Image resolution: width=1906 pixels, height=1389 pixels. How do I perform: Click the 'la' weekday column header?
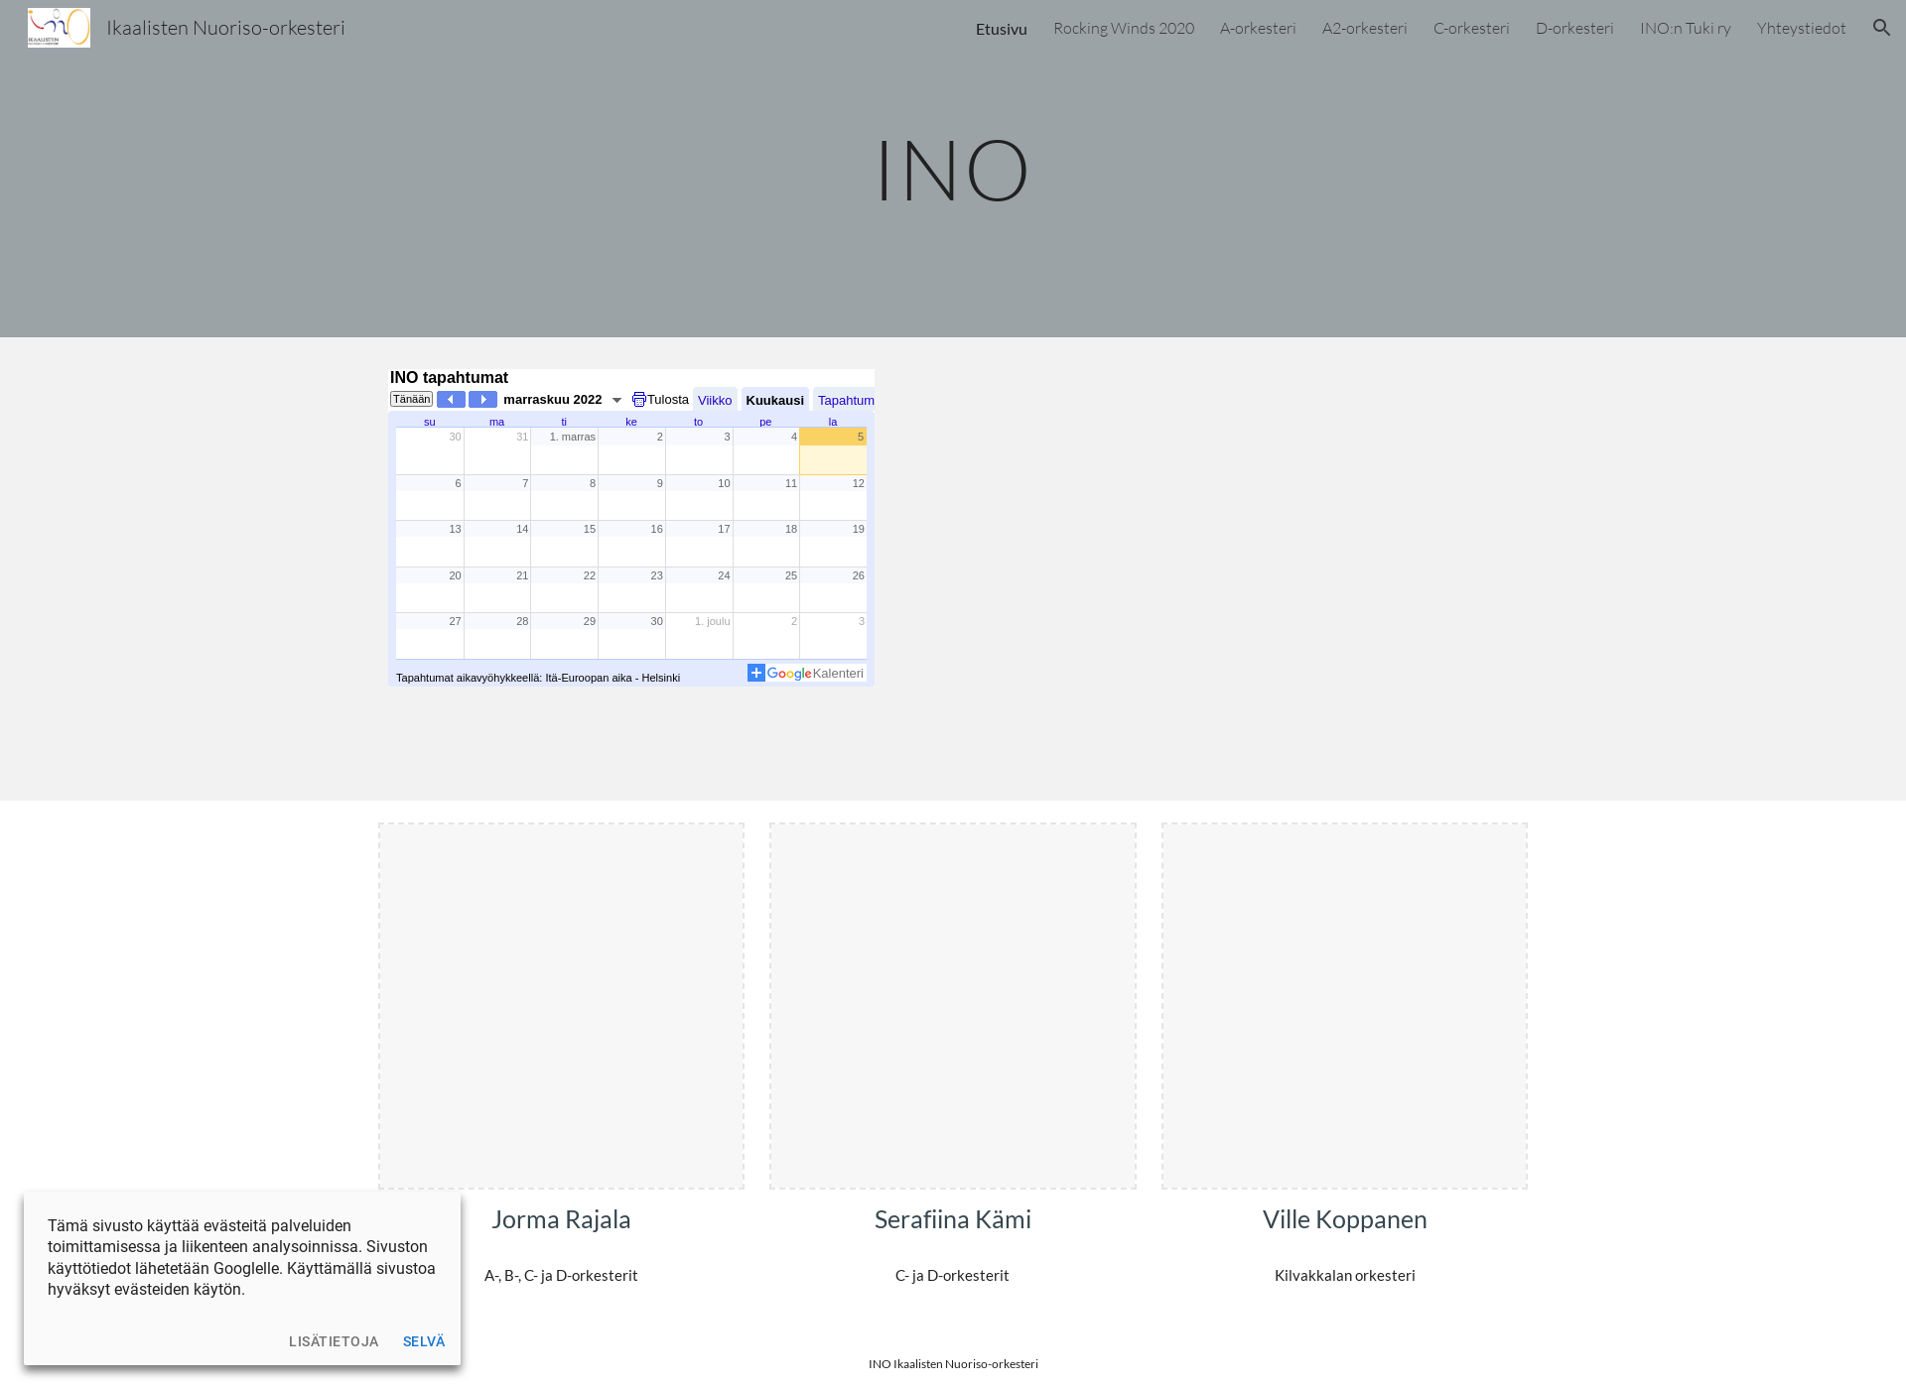[833, 422]
